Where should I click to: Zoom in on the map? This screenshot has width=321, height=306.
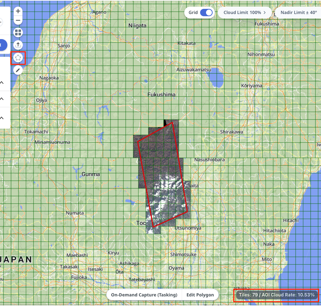[x=18, y=11]
